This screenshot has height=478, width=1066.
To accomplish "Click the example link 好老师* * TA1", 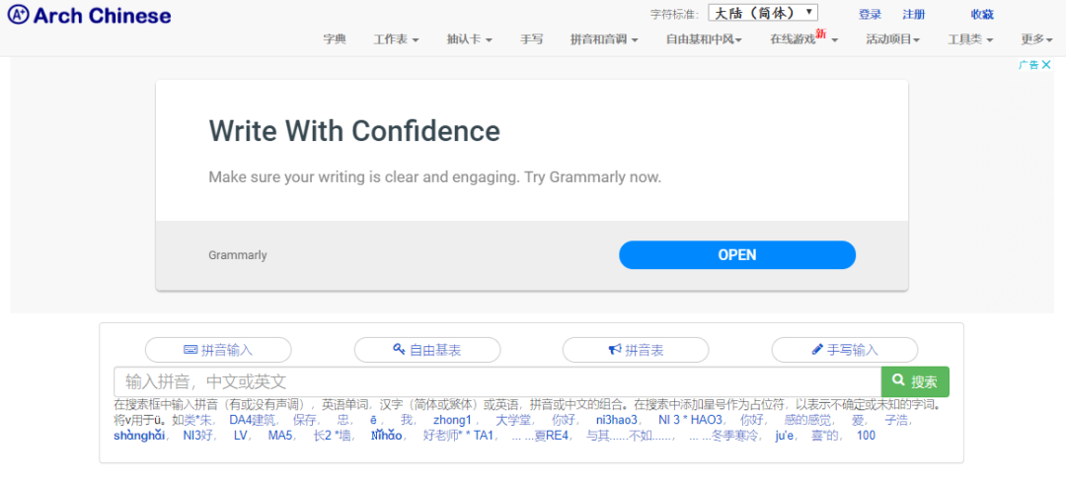I will (x=458, y=436).
